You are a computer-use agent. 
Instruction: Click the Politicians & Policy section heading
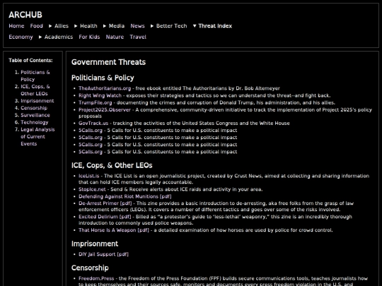[x=103, y=78]
